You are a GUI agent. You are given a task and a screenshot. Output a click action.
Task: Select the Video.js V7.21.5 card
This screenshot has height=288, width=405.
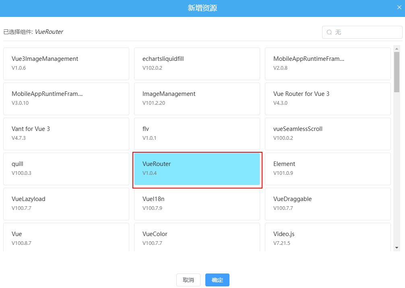point(328,237)
